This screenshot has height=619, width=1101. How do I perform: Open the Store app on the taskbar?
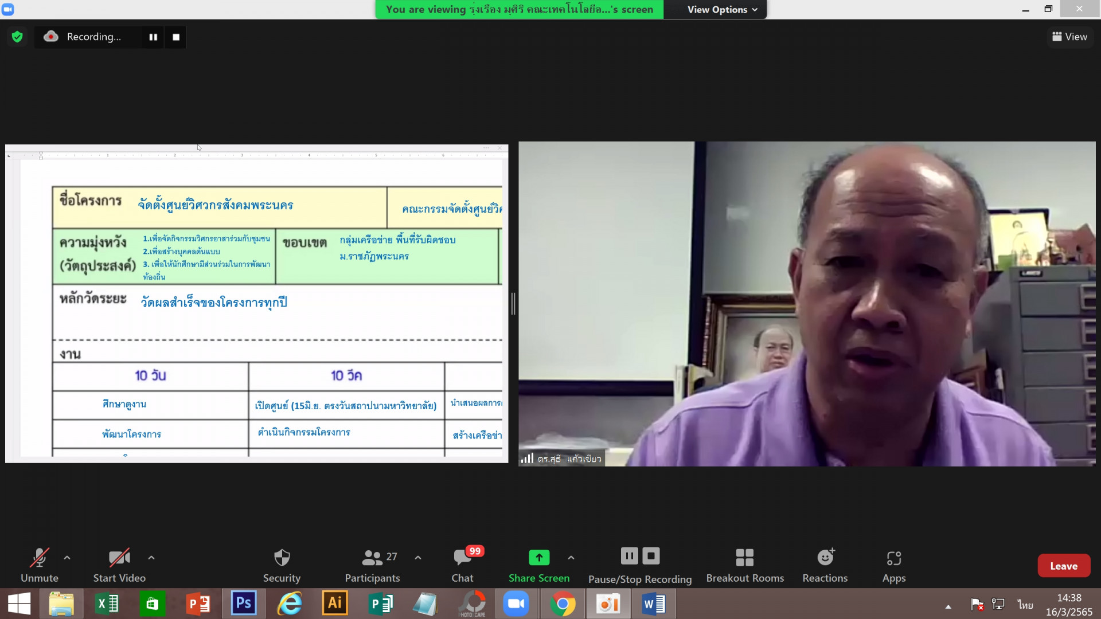[152, 604]
